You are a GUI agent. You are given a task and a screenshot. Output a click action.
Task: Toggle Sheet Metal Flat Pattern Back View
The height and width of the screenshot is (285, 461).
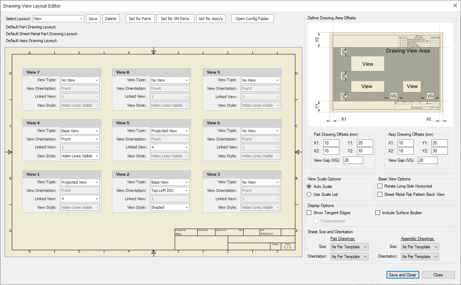pyautogui.click(x=380, y=194)
